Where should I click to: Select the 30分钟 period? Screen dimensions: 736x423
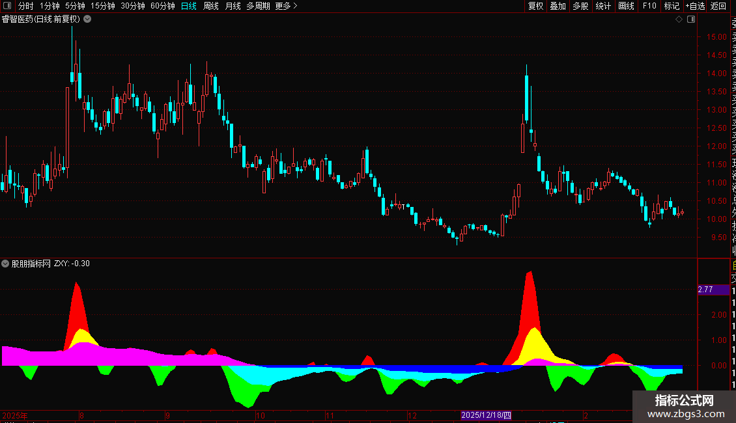click(133, 6)
